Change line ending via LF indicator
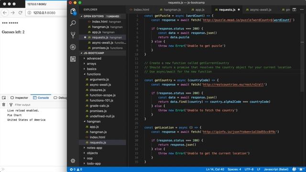306x172 pixels. coord(259,170)
